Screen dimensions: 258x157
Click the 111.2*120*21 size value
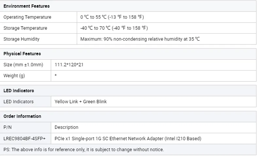click(x=69, y=65)
